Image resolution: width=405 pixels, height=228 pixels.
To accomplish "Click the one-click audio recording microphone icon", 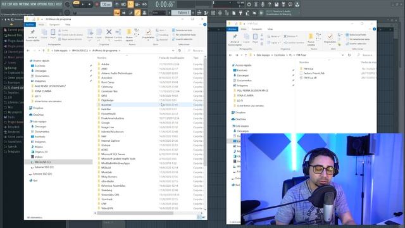I will (263, 4).
